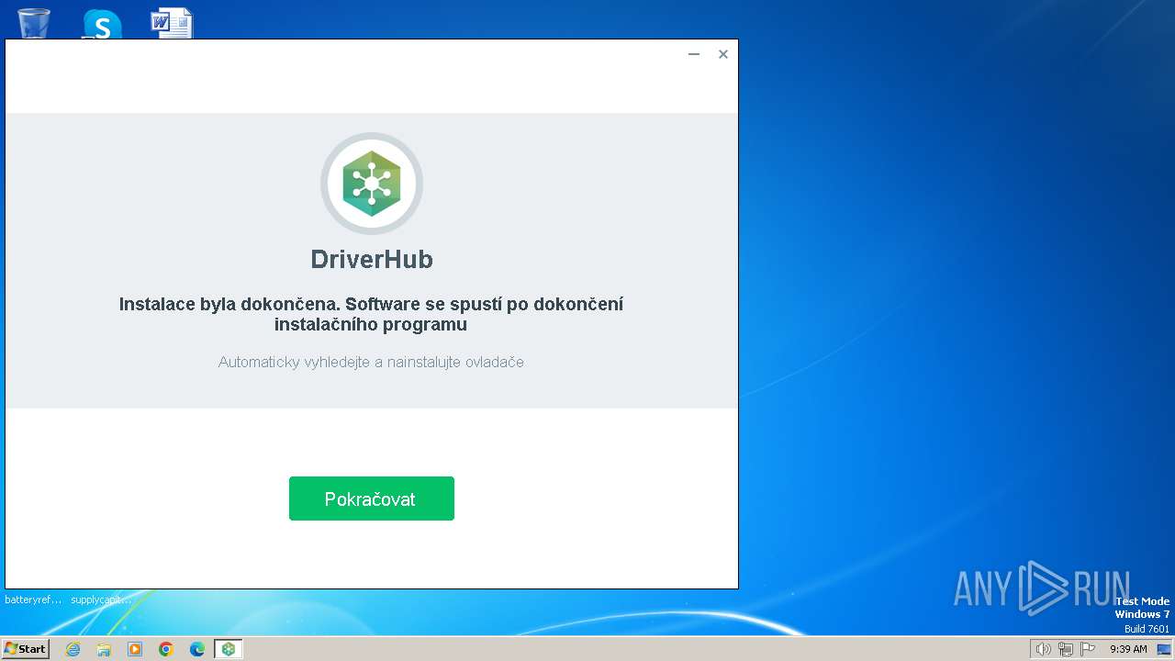Select the Word document desktop icon
1175x661 pixels.
point(172,23)
